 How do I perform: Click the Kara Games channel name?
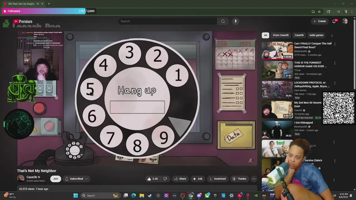tap(300, 90)
